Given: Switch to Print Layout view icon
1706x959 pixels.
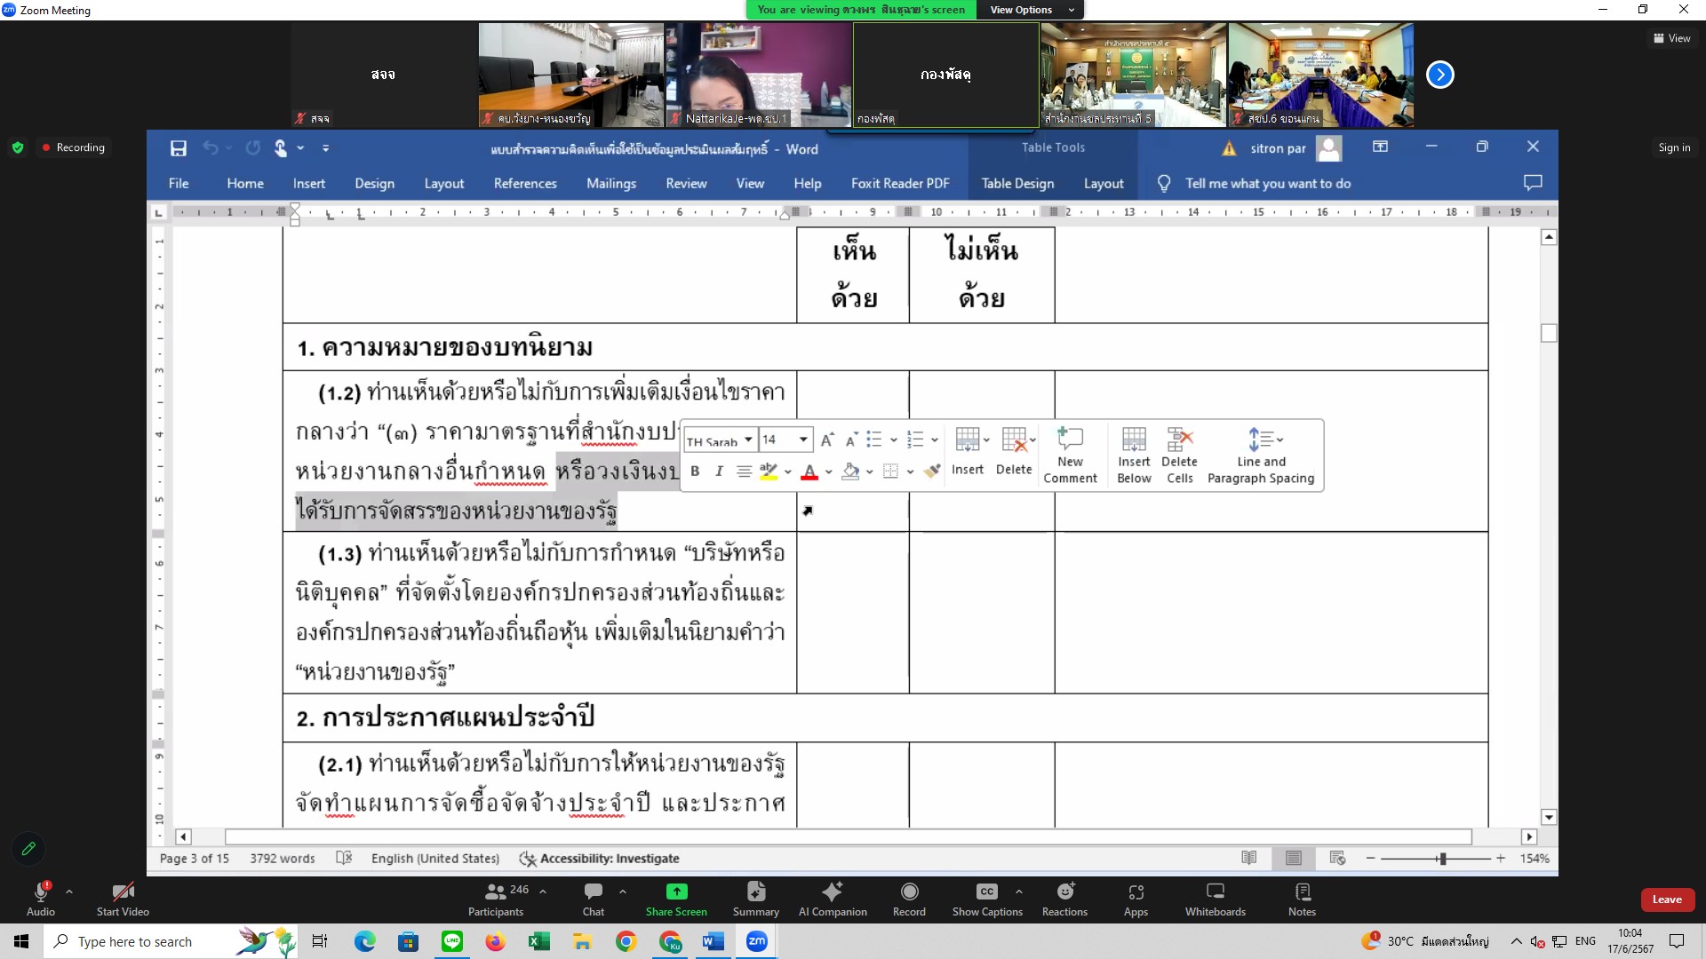Looking at the screenshot, I should click(1294, 858).
